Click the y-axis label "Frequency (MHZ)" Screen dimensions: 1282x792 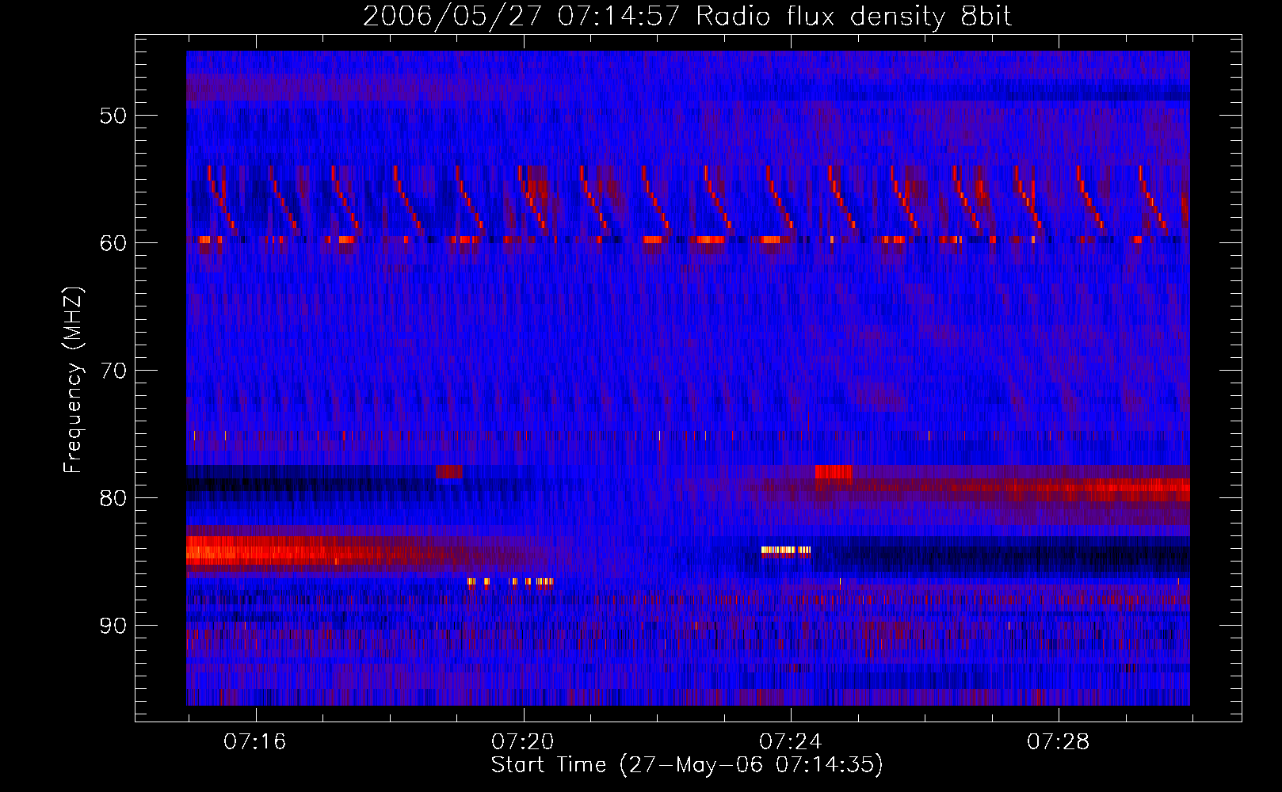pos(73,380)
